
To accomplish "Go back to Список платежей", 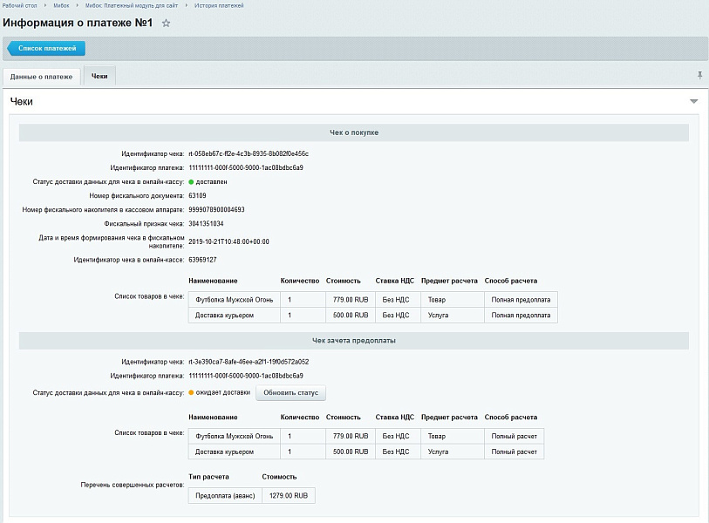I will tap(47, 49).
